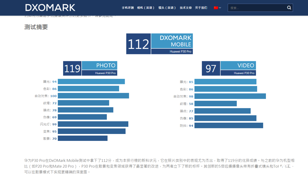Click the photo 曝光: 94 label
This screenshot has height=178, width=308.
[x=50, y=82]
